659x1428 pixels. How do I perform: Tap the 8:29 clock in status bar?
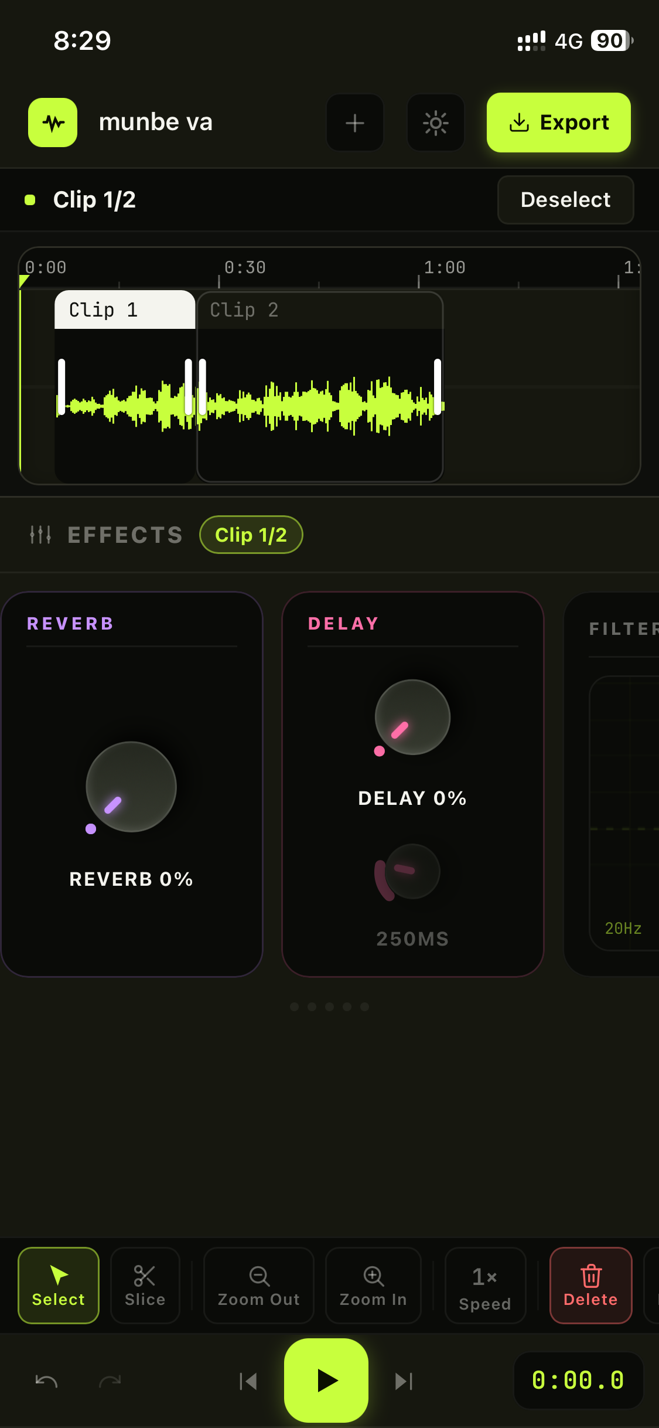point(82,40)
